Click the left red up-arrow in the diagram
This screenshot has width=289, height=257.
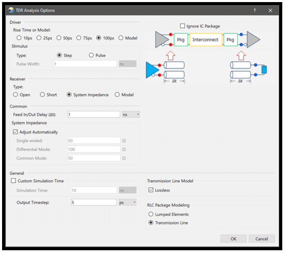(171, 55)
